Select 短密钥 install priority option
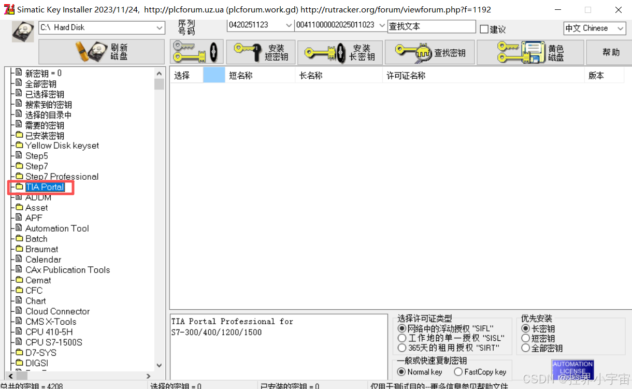Screen dimensions: 632x389 click(526, 338)
